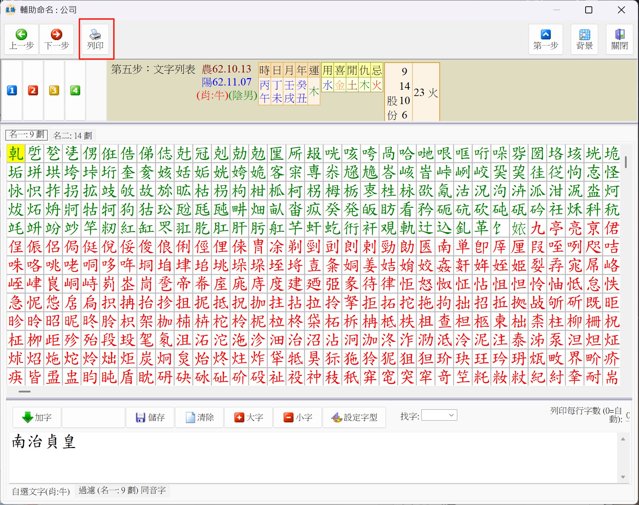Image resolution: width=639 pixels, height=505 pixels.
Task: Select the green number 4 step icon
Action: (x=75, y=90)
